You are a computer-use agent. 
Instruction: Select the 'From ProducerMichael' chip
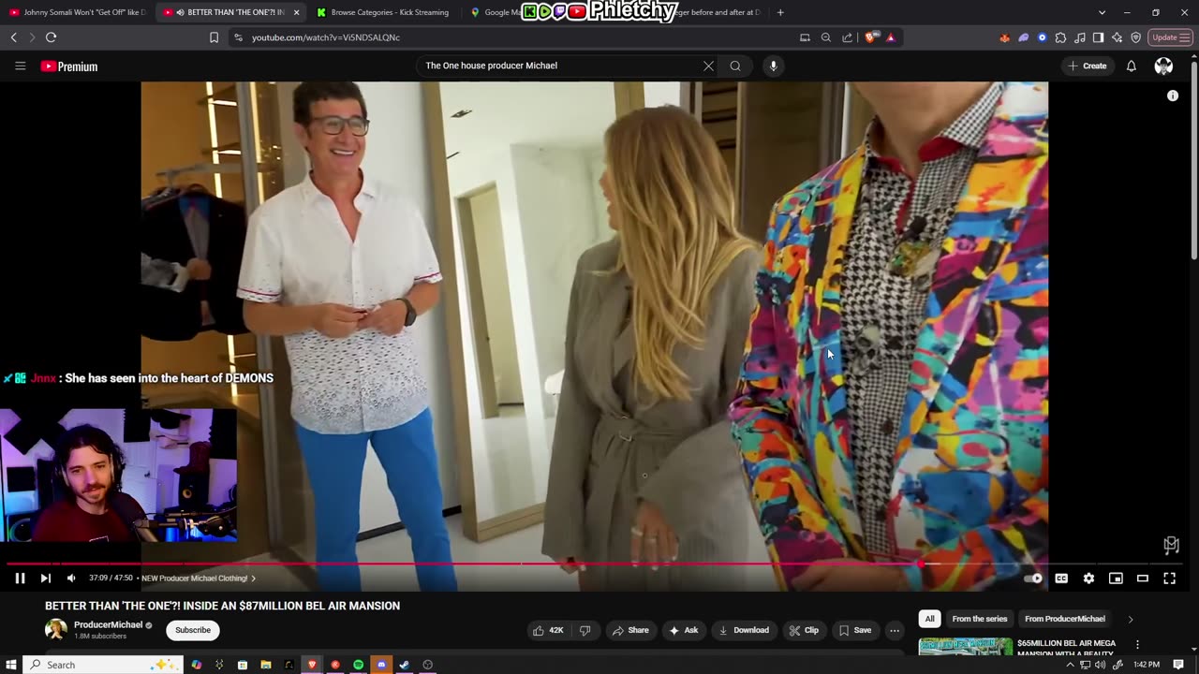click(1065, 619)
